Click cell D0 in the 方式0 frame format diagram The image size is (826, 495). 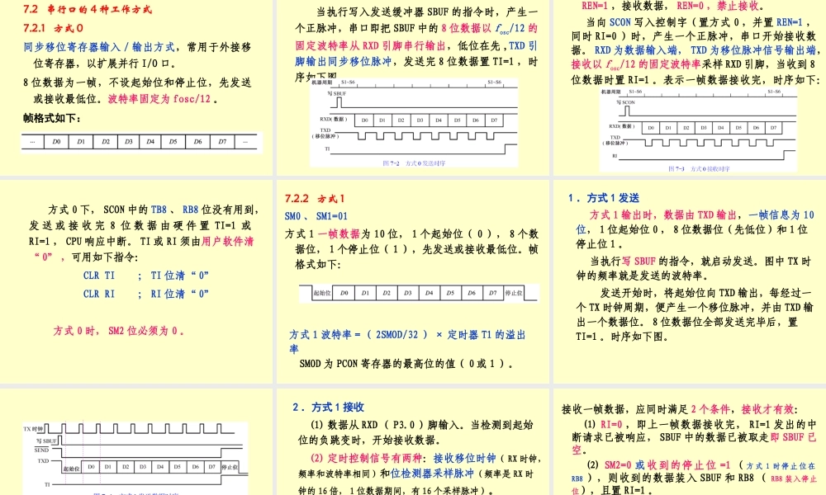[56, 142]
